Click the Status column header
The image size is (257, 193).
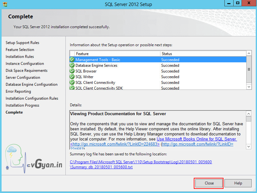[x=203, y=54]
